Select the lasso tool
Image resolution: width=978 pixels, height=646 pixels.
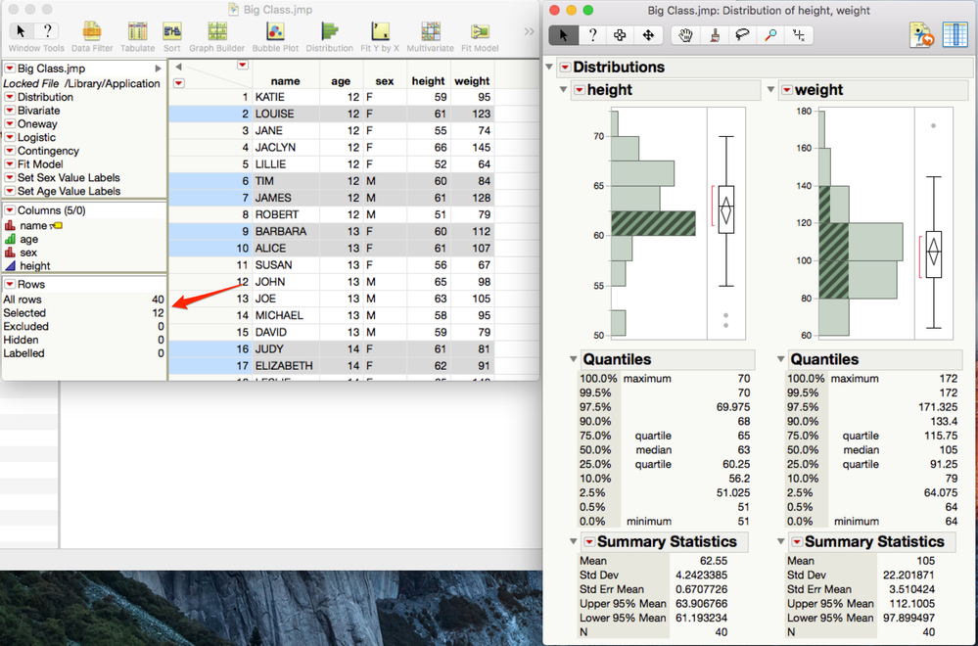coord(742,35)
